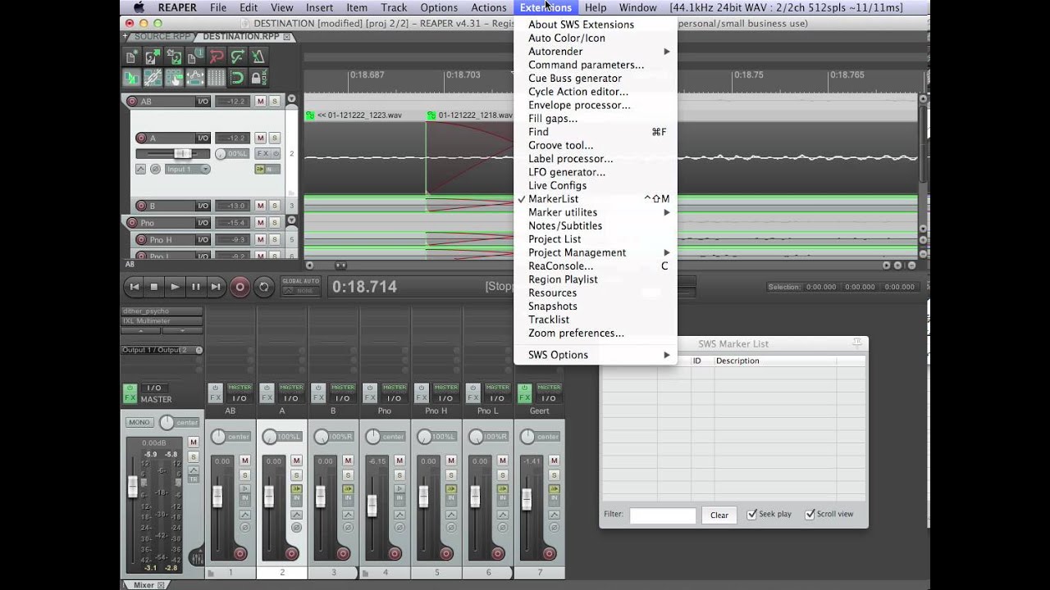
Task: Mute track AB in track panel
Action: pyautogui.click(x=260, y=102)
